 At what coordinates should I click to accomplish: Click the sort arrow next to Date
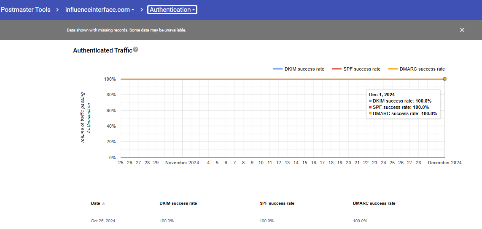click(x=104, y=203)
